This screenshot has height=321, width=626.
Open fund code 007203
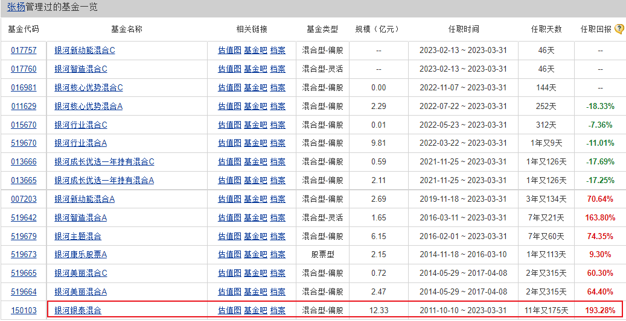click(x=24, y=198)
